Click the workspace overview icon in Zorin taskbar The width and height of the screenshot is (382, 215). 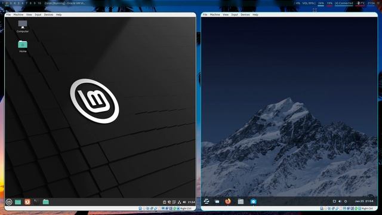217,202
